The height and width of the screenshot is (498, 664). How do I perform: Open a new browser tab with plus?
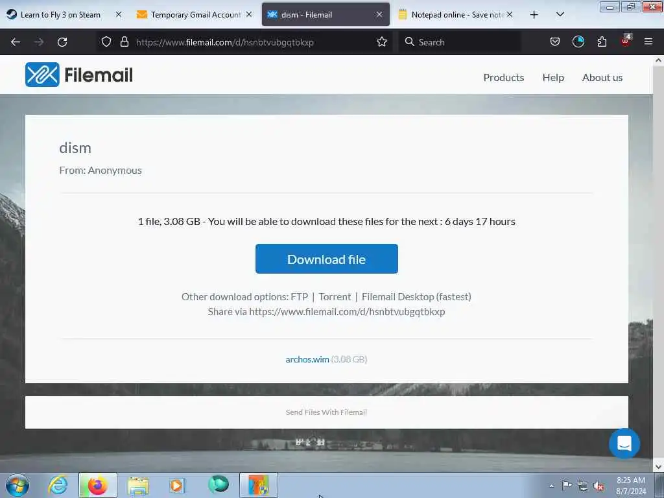point(534,15)
